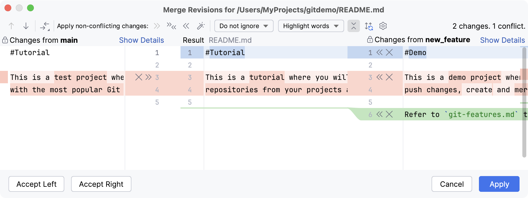Toggle collapsing of unchanged fragments
The image size is (528, 198).
(x=353, y=26)
